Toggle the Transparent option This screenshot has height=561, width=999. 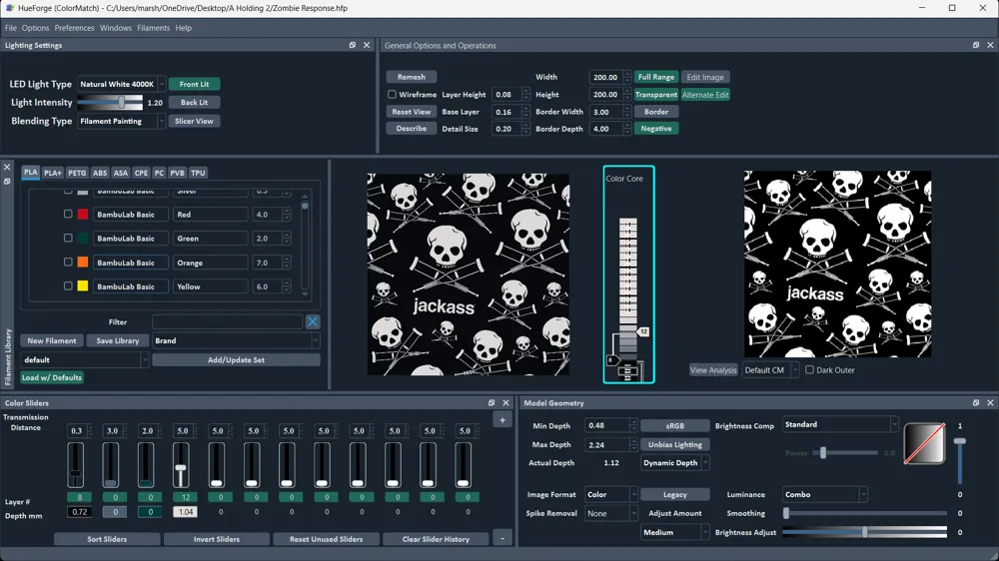pyautogui.click(x=656, y=94)
